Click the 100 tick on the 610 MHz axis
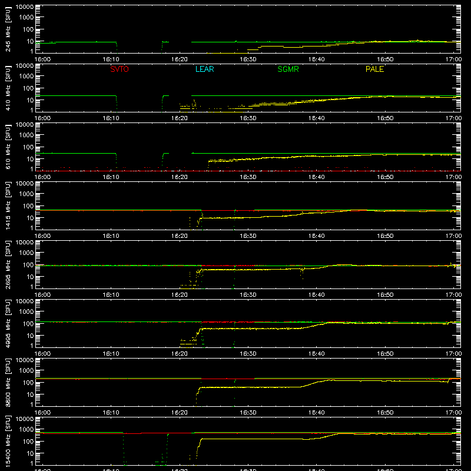 point(28,147)
